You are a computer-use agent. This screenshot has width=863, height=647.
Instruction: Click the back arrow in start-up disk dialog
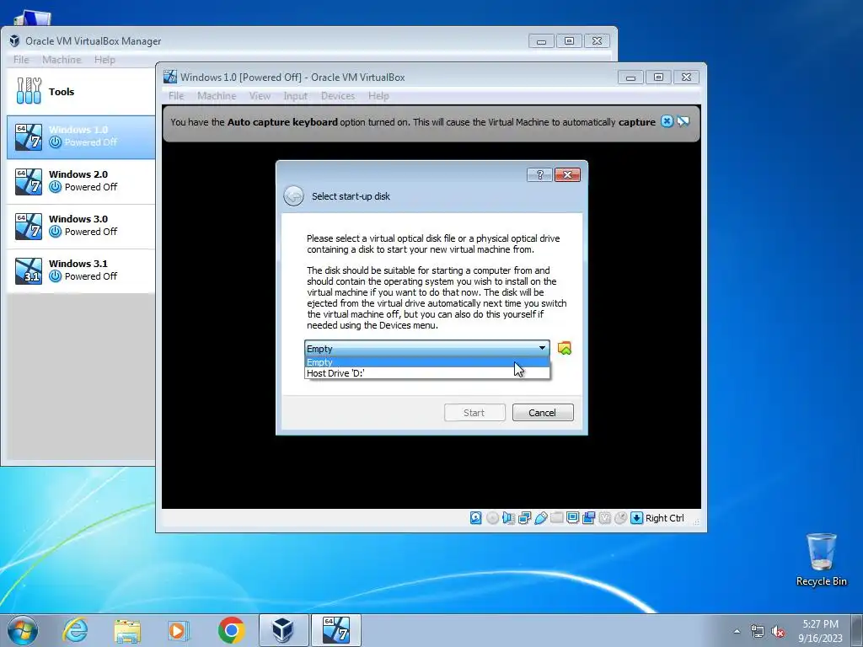coord(293,195)
